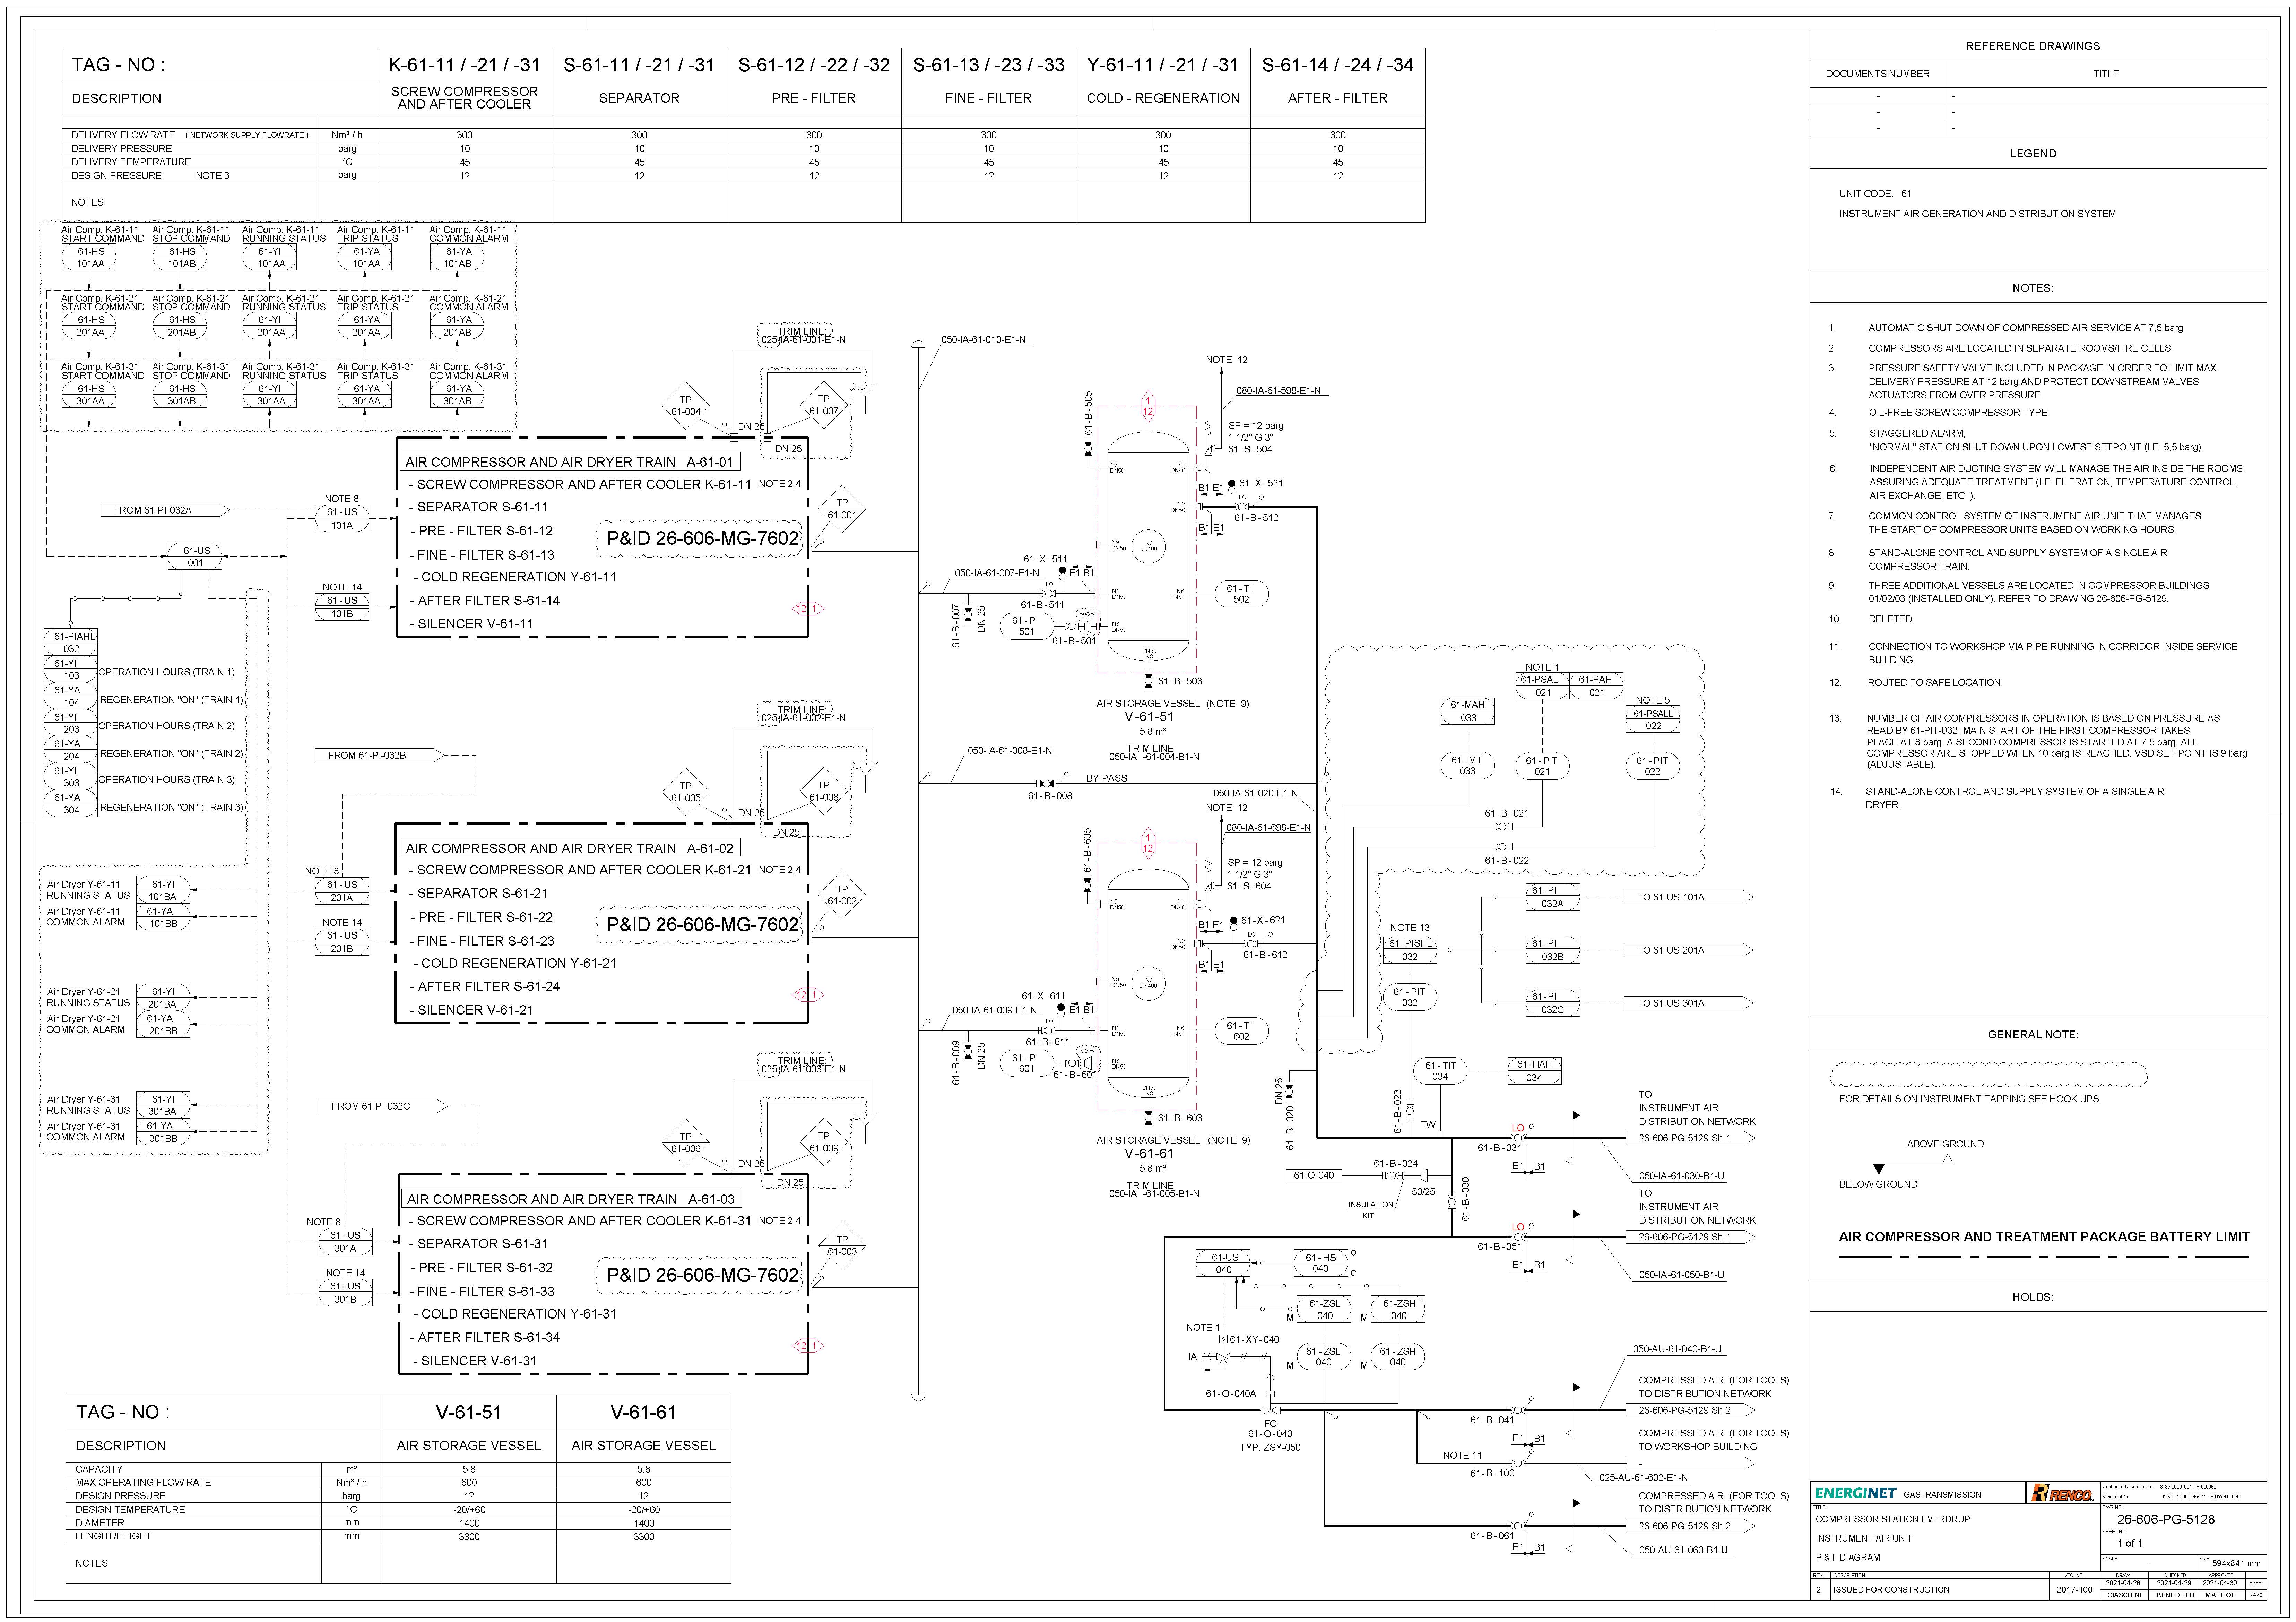Viewport: 2296px width, 1622px height.
Task: Open reference P&ID 26-606-MG-7602 on train A-61-01
Action: pos(703,538)
